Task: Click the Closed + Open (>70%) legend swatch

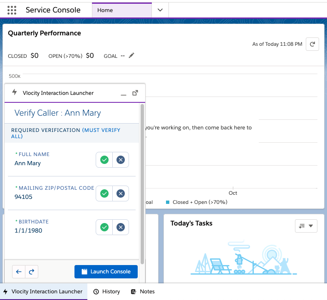Action: [168, 202]
